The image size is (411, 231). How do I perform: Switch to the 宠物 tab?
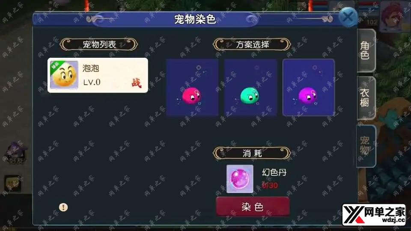click(x=366, y=146)
